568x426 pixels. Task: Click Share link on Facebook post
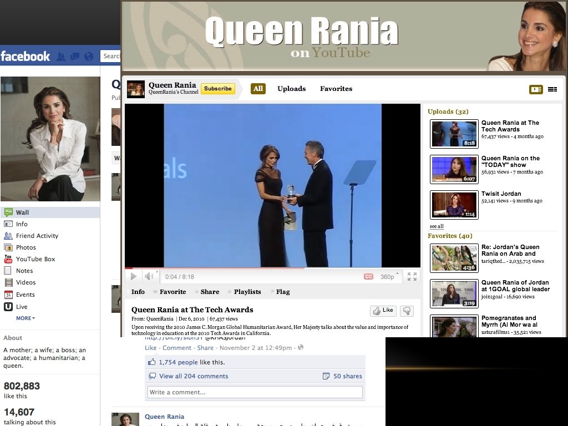205,348
